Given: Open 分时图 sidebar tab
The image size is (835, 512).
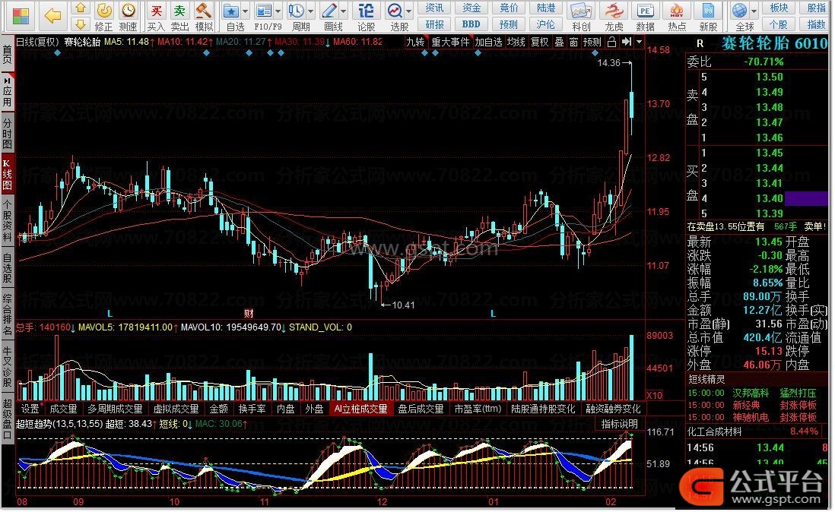Looking at the screenshot, I should [x=7, y=134].
